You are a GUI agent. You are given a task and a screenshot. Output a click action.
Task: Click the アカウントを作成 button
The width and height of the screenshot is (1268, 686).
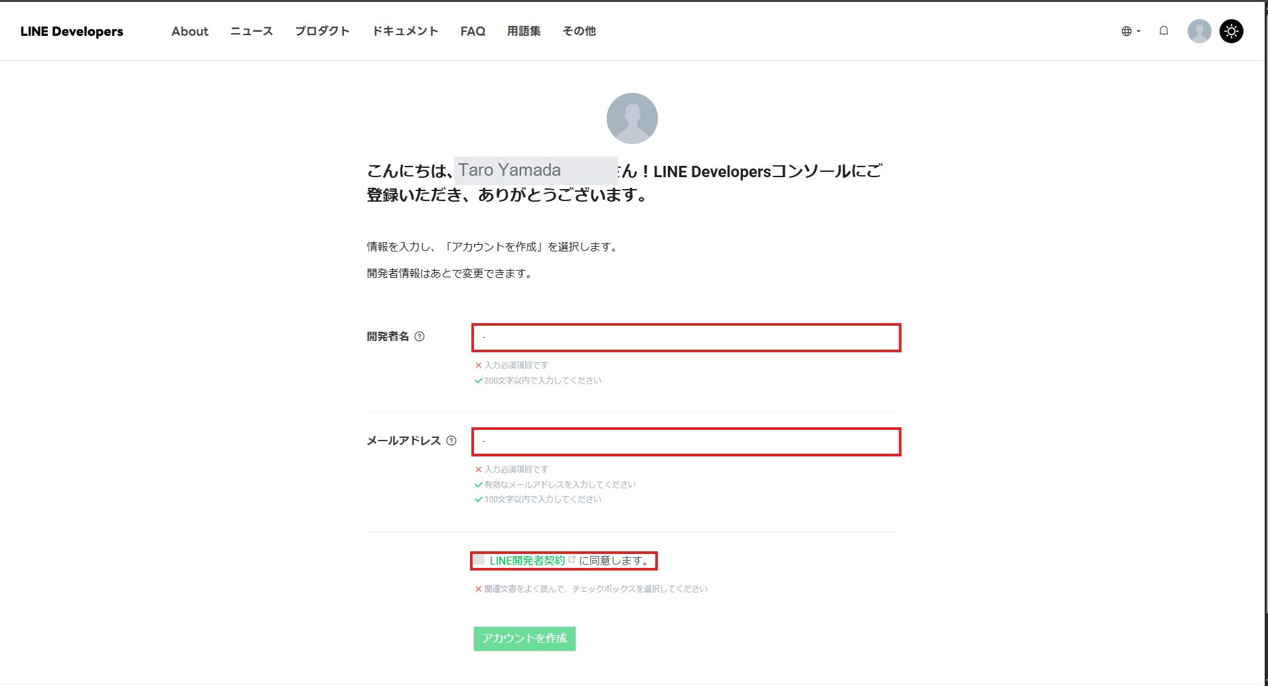[x=524, y=638]
